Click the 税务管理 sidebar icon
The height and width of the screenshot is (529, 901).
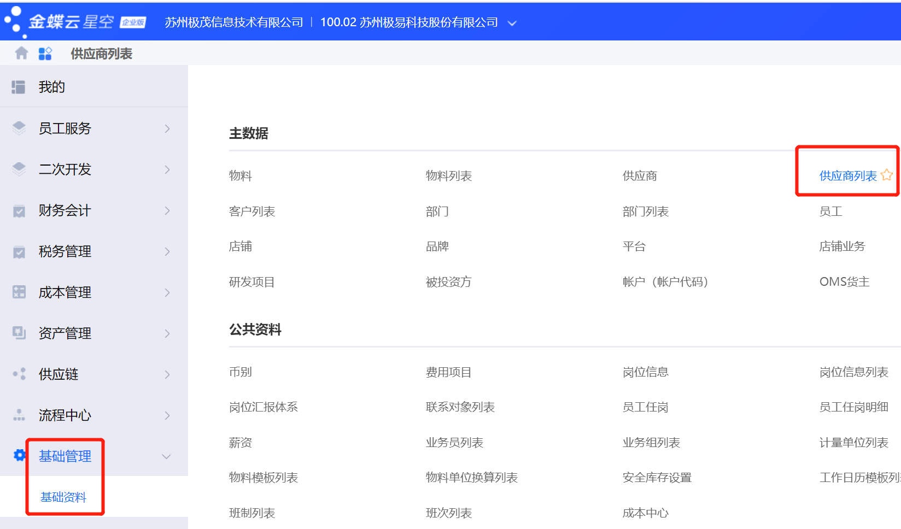point(19,251)
